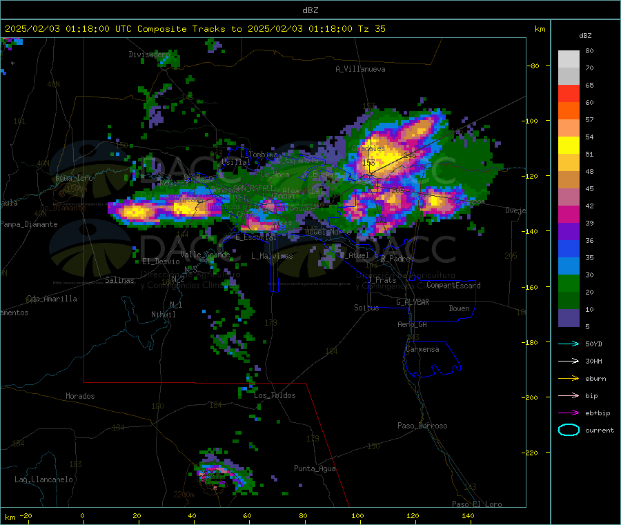Click the Lag.Llancanelo map label
Viewport: 621px width, 525px height.
coord(43,479)
